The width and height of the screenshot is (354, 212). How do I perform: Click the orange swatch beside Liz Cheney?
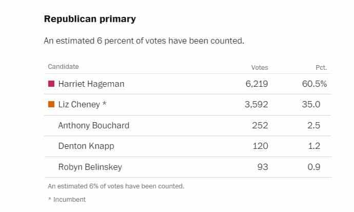click(51, 104)
